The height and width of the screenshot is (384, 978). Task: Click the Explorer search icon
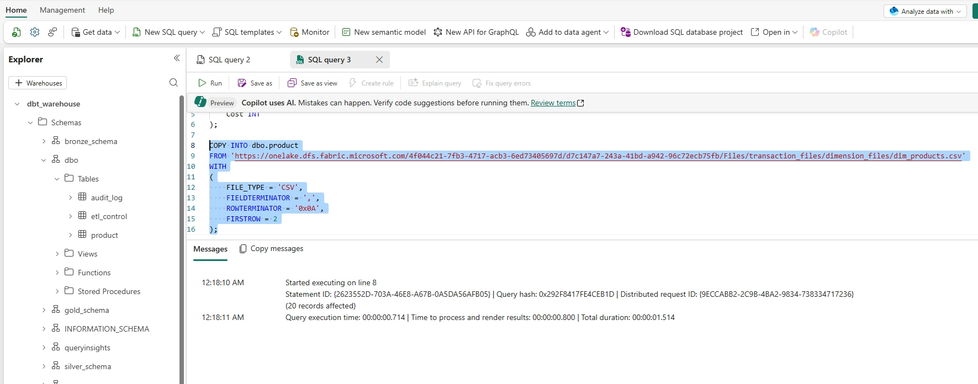(x=173, y=83)
